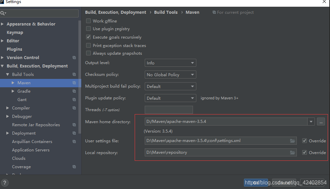Click project-level icon on the Gradle row

[74, 91]
